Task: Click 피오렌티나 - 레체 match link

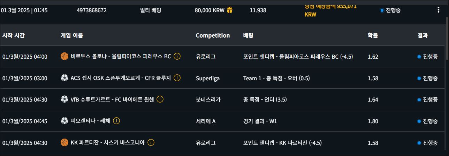Action: pyautogui.click(x=90, y=121)
